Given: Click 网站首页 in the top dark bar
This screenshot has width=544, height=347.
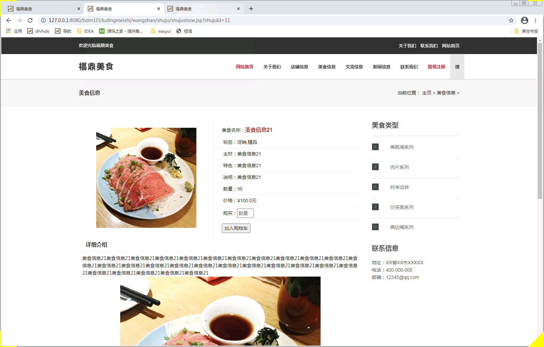Looking at the screenshot, I should point(451,46).
